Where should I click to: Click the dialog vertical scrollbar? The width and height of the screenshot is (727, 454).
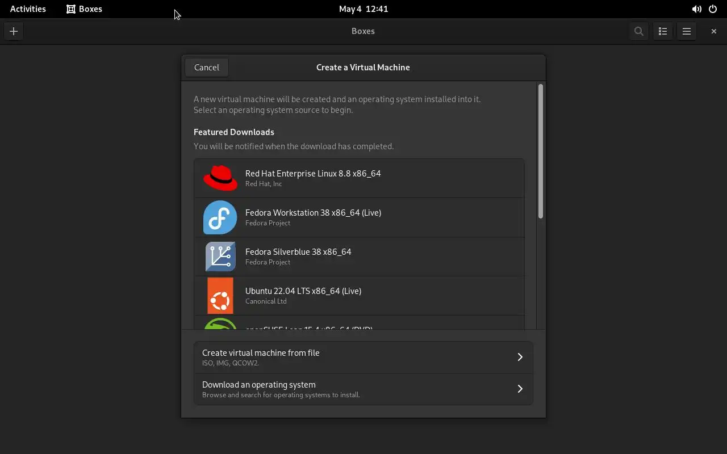[x=541, y=151]
